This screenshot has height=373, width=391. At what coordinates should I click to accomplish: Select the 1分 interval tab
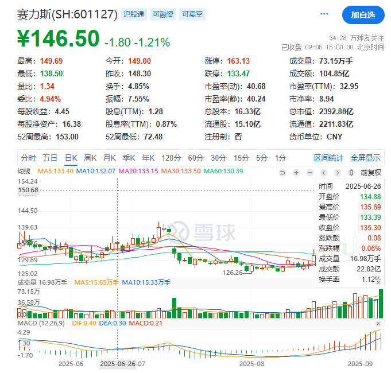point(281,158)
